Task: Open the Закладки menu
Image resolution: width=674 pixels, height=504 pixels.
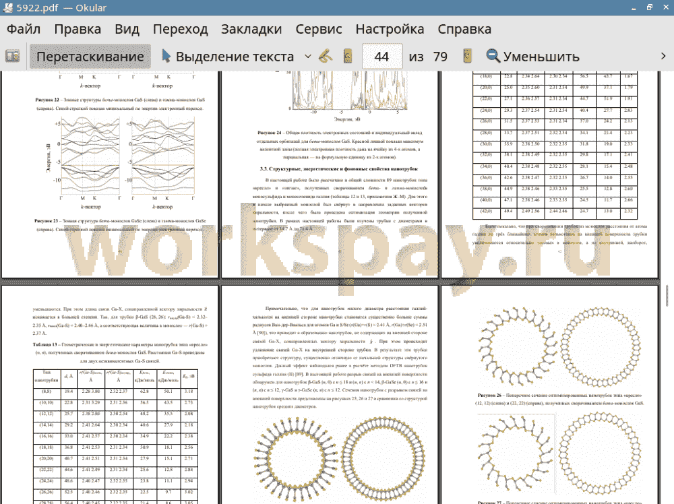Action: click(251, 29)
